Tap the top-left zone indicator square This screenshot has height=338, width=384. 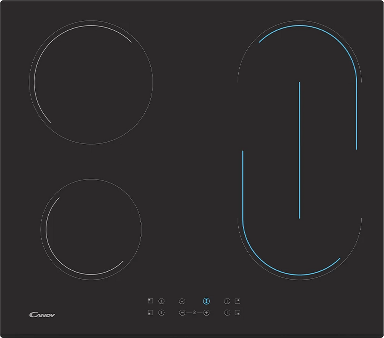[x=150, y=301]
